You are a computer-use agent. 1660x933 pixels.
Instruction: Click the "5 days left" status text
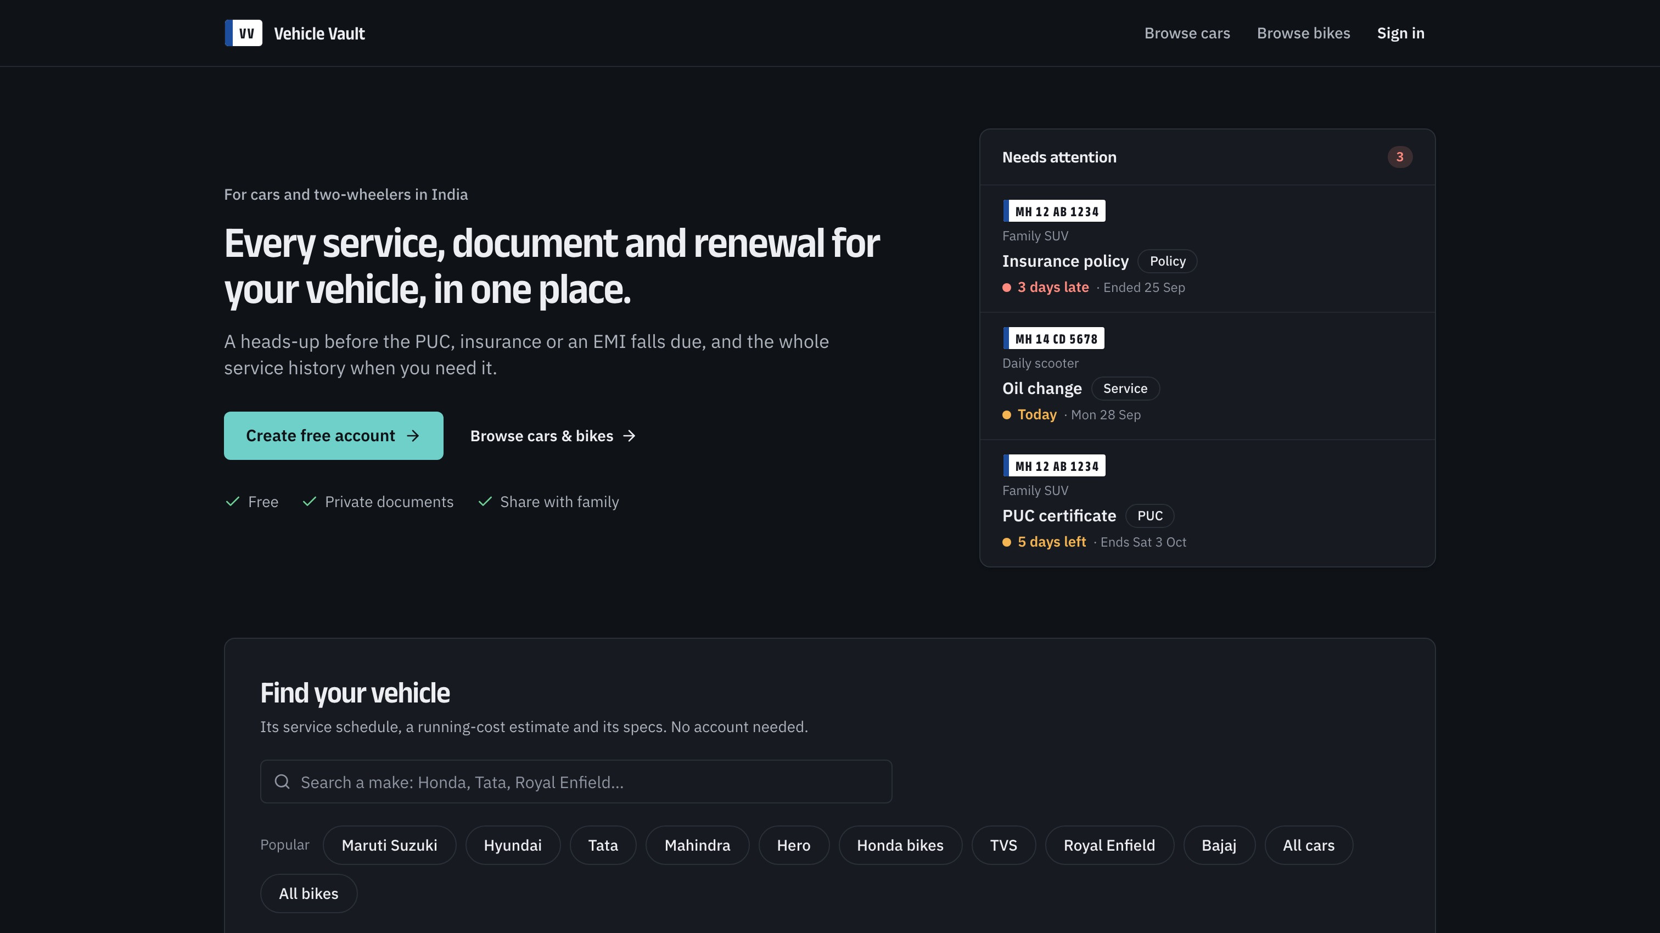pos(1052,543)
